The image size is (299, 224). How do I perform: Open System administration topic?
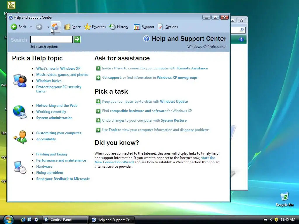click(54, 118)
